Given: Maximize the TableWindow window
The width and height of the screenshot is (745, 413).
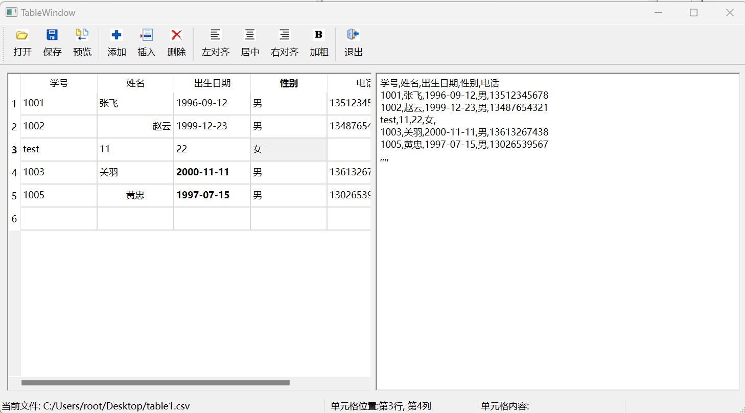Looking at the screenshot, I should tap(693, 13).
